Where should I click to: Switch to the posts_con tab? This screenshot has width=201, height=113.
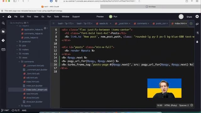point(161,24)
